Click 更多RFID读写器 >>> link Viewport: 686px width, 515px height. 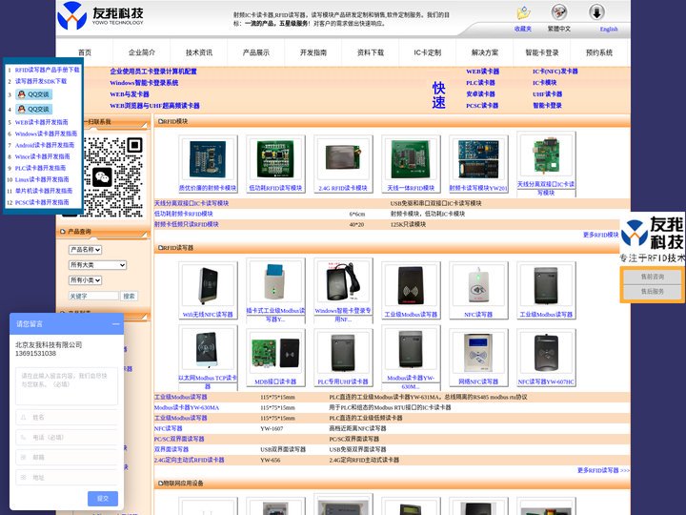603,470
